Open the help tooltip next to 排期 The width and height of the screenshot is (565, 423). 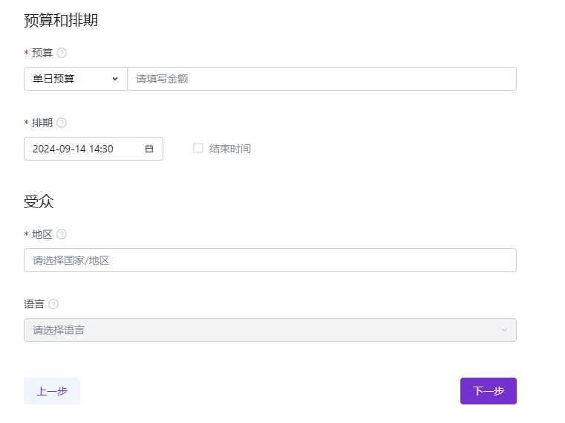tap(62, 123)
